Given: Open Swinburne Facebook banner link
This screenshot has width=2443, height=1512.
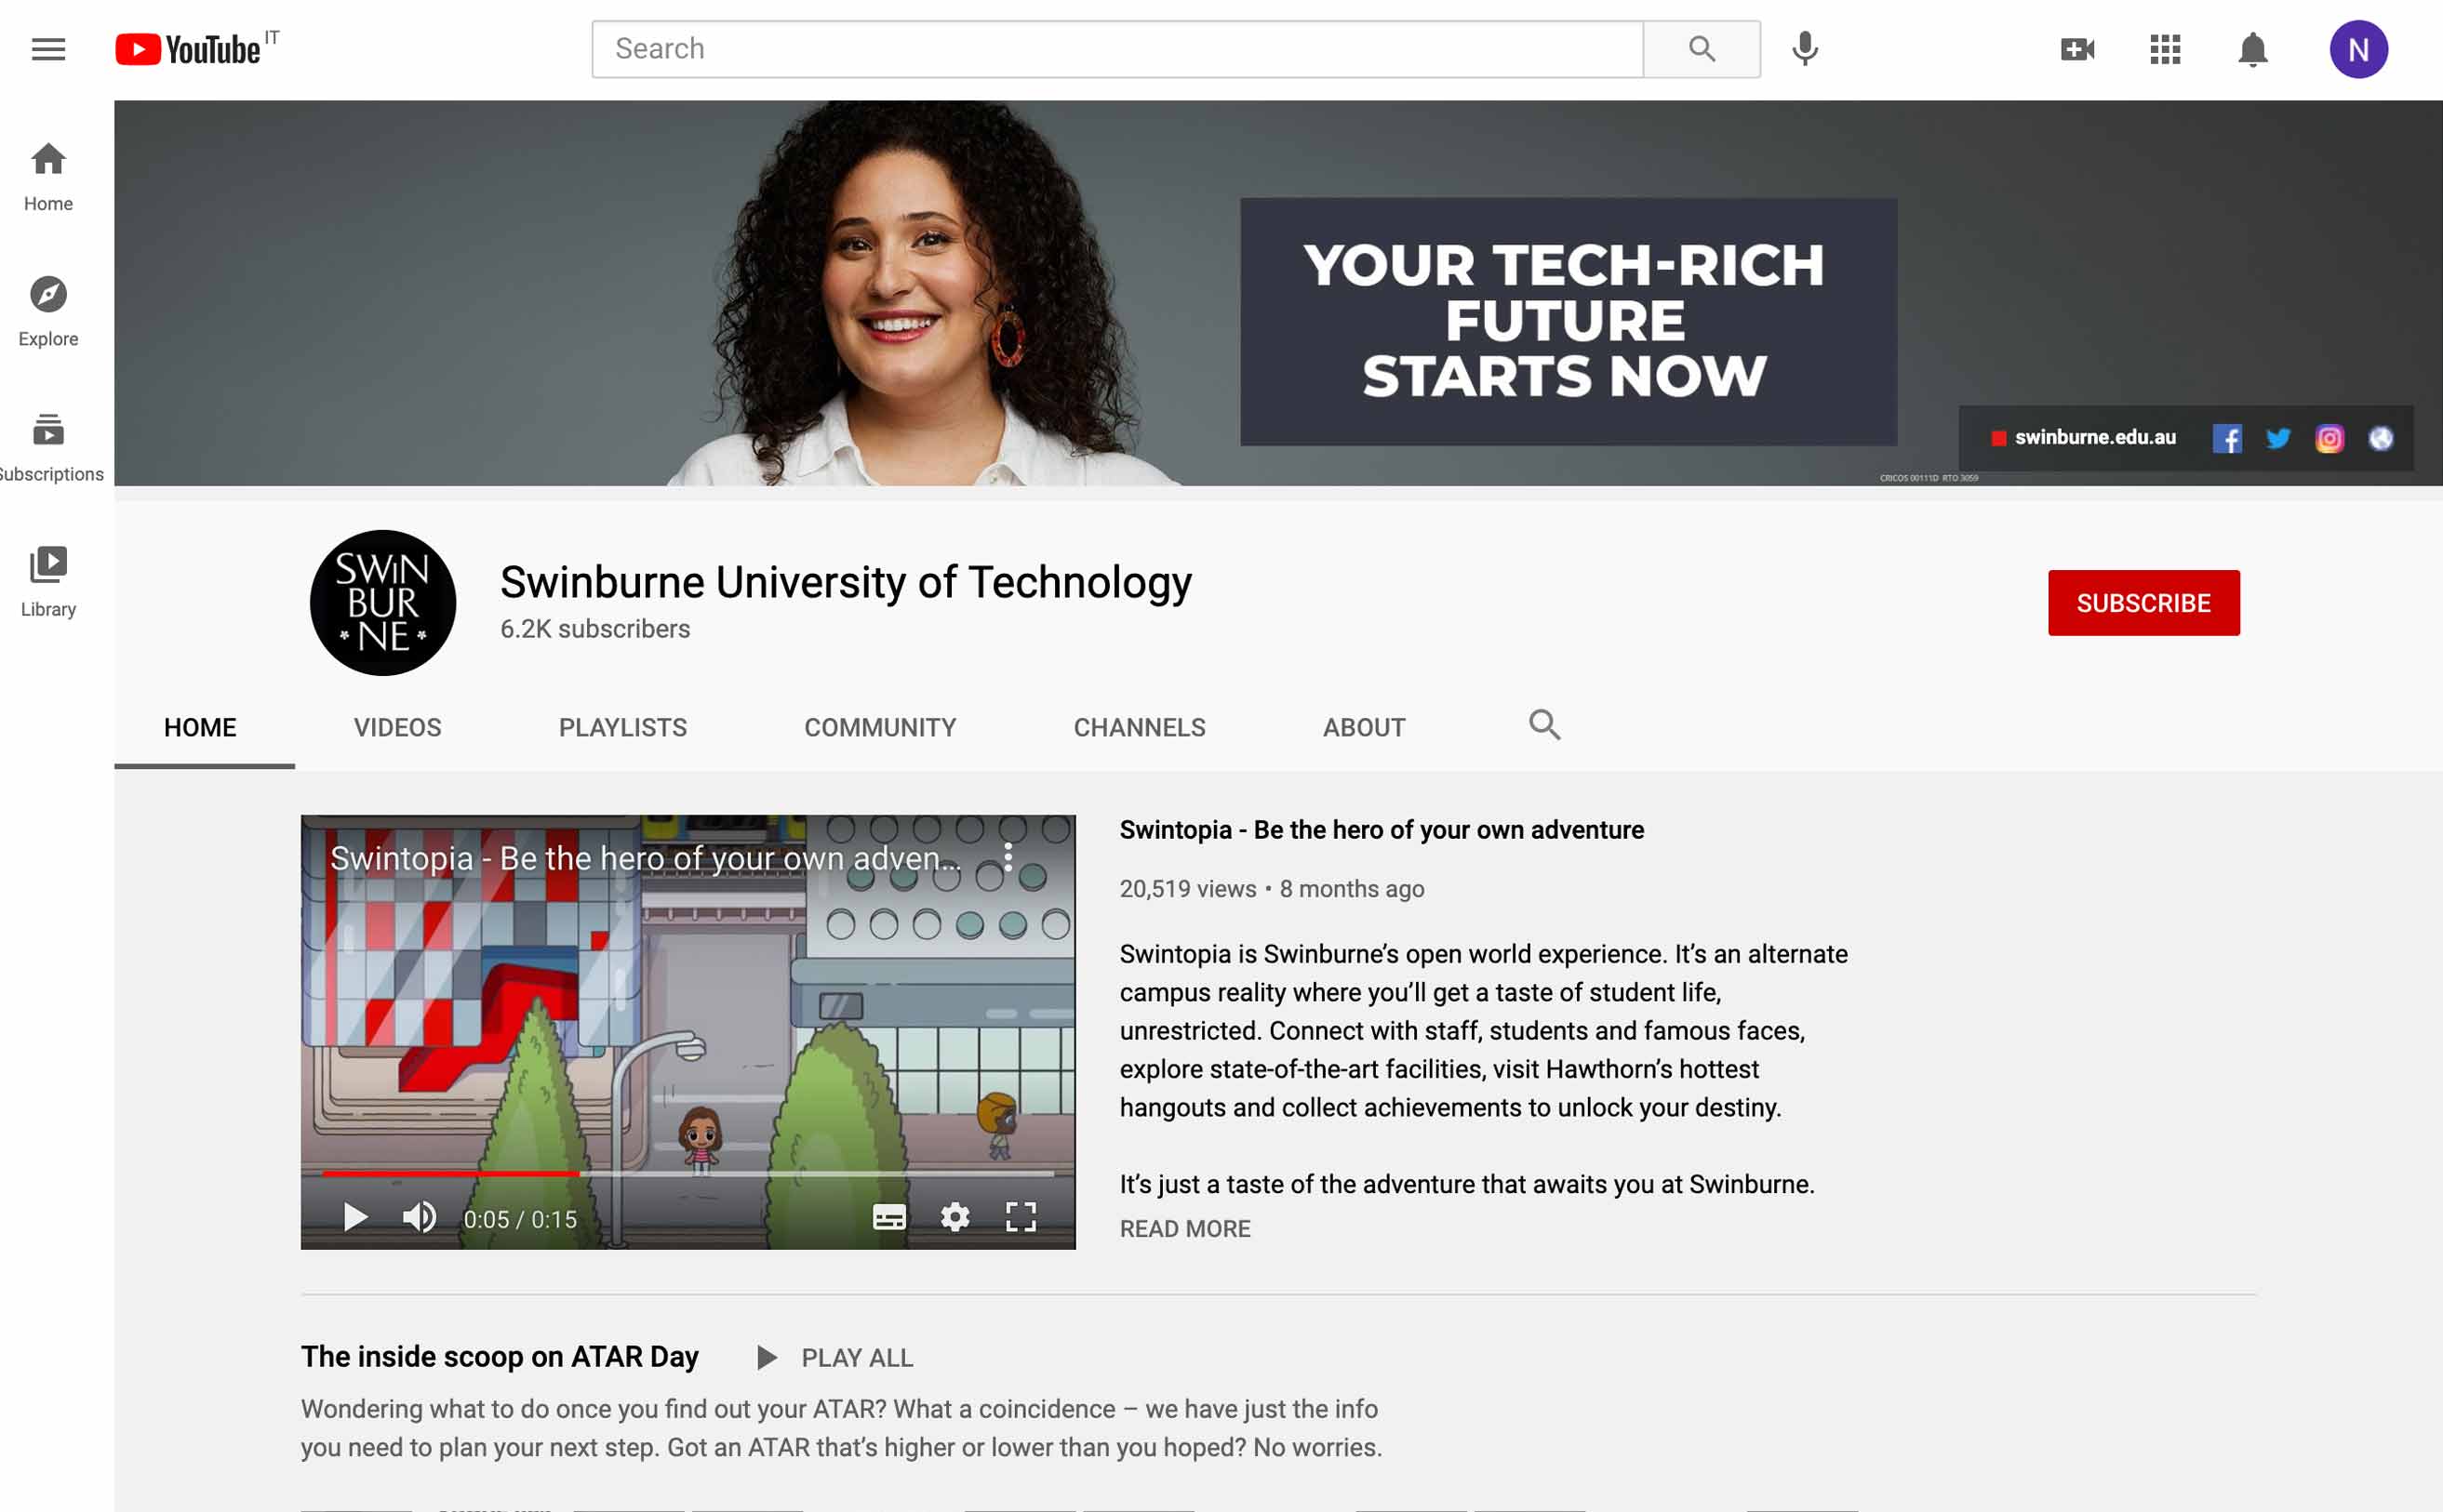Looking at the screenshot, I should pyautogui.click(x=2226, y=438).
